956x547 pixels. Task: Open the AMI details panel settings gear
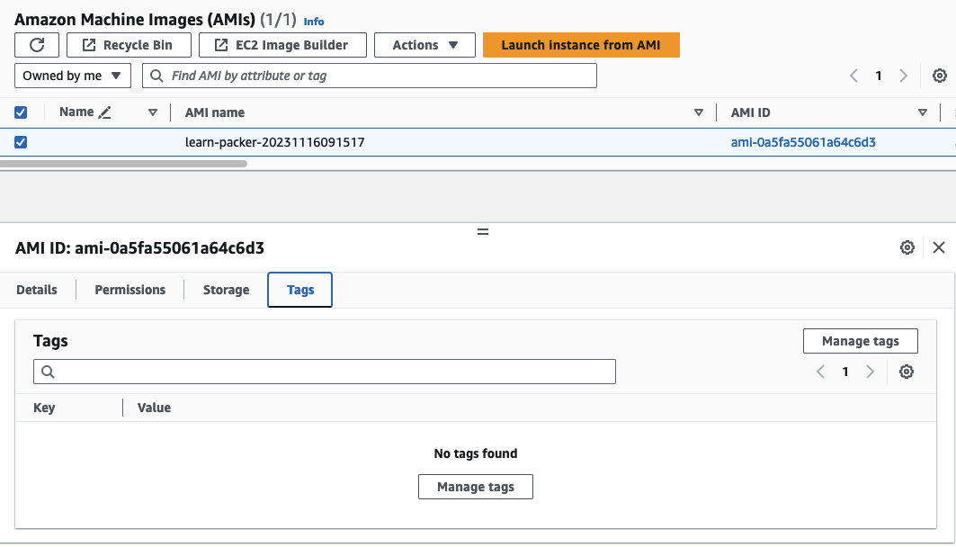(x=907, y=247)
